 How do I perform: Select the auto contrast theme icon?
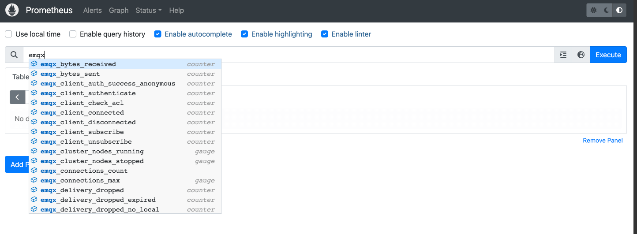tap(619, 10)
